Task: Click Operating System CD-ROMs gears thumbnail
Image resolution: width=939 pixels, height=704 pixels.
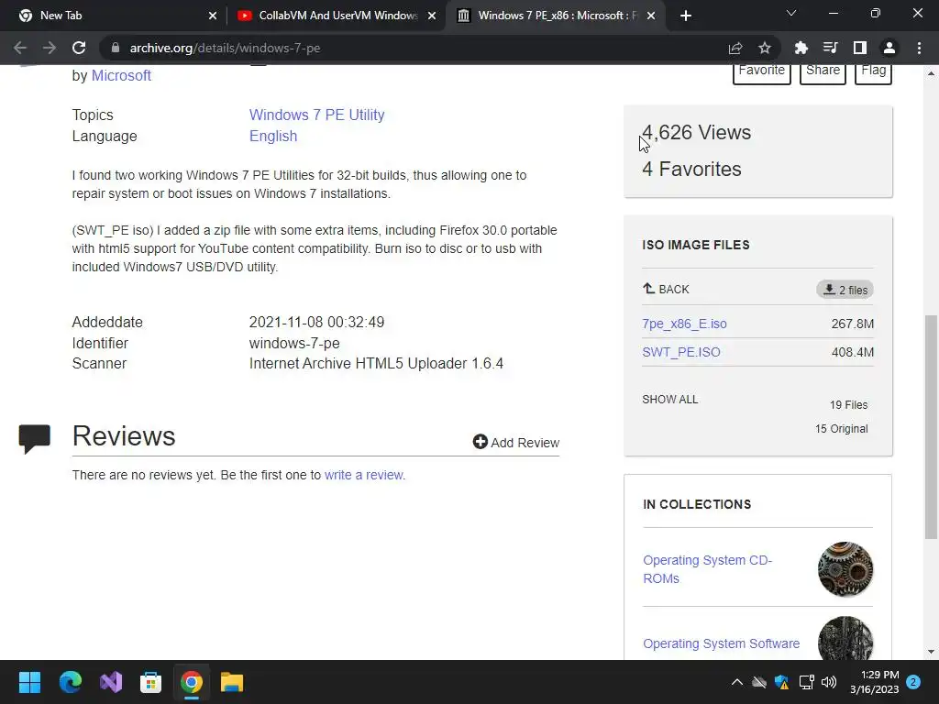Action: pos(845,569)
